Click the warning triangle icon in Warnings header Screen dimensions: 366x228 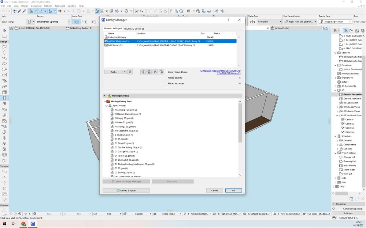coord(109,96)
